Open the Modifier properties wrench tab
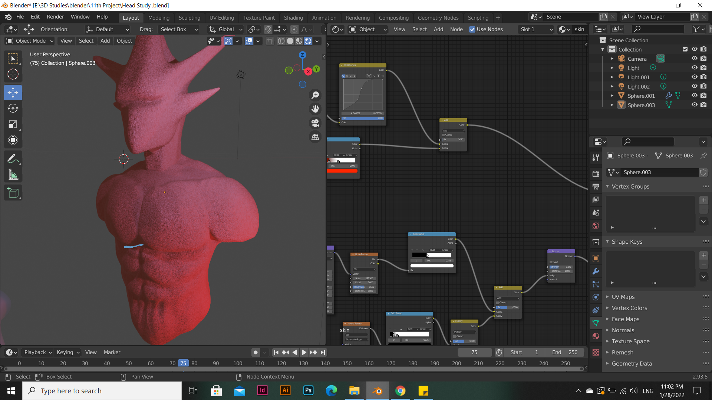Screen dimensions: 712x400 [596, 271]
